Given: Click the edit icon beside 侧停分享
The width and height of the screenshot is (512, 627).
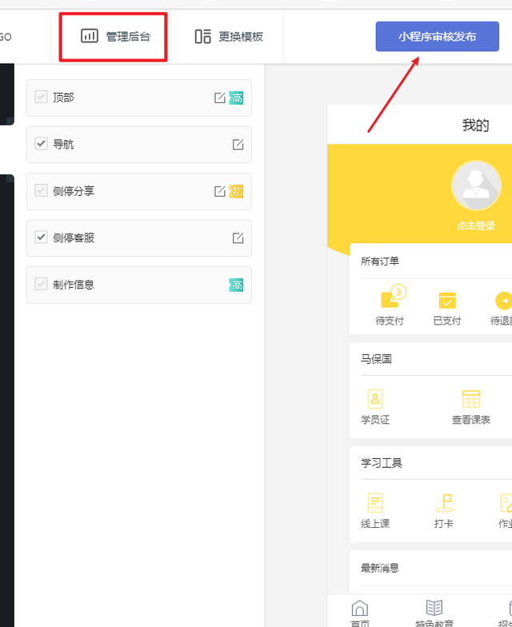Looking at the screenshot, I should [220, 192].
